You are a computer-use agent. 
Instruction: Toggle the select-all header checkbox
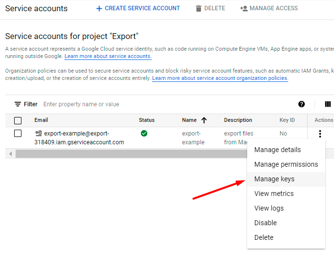tap(18, 120)
